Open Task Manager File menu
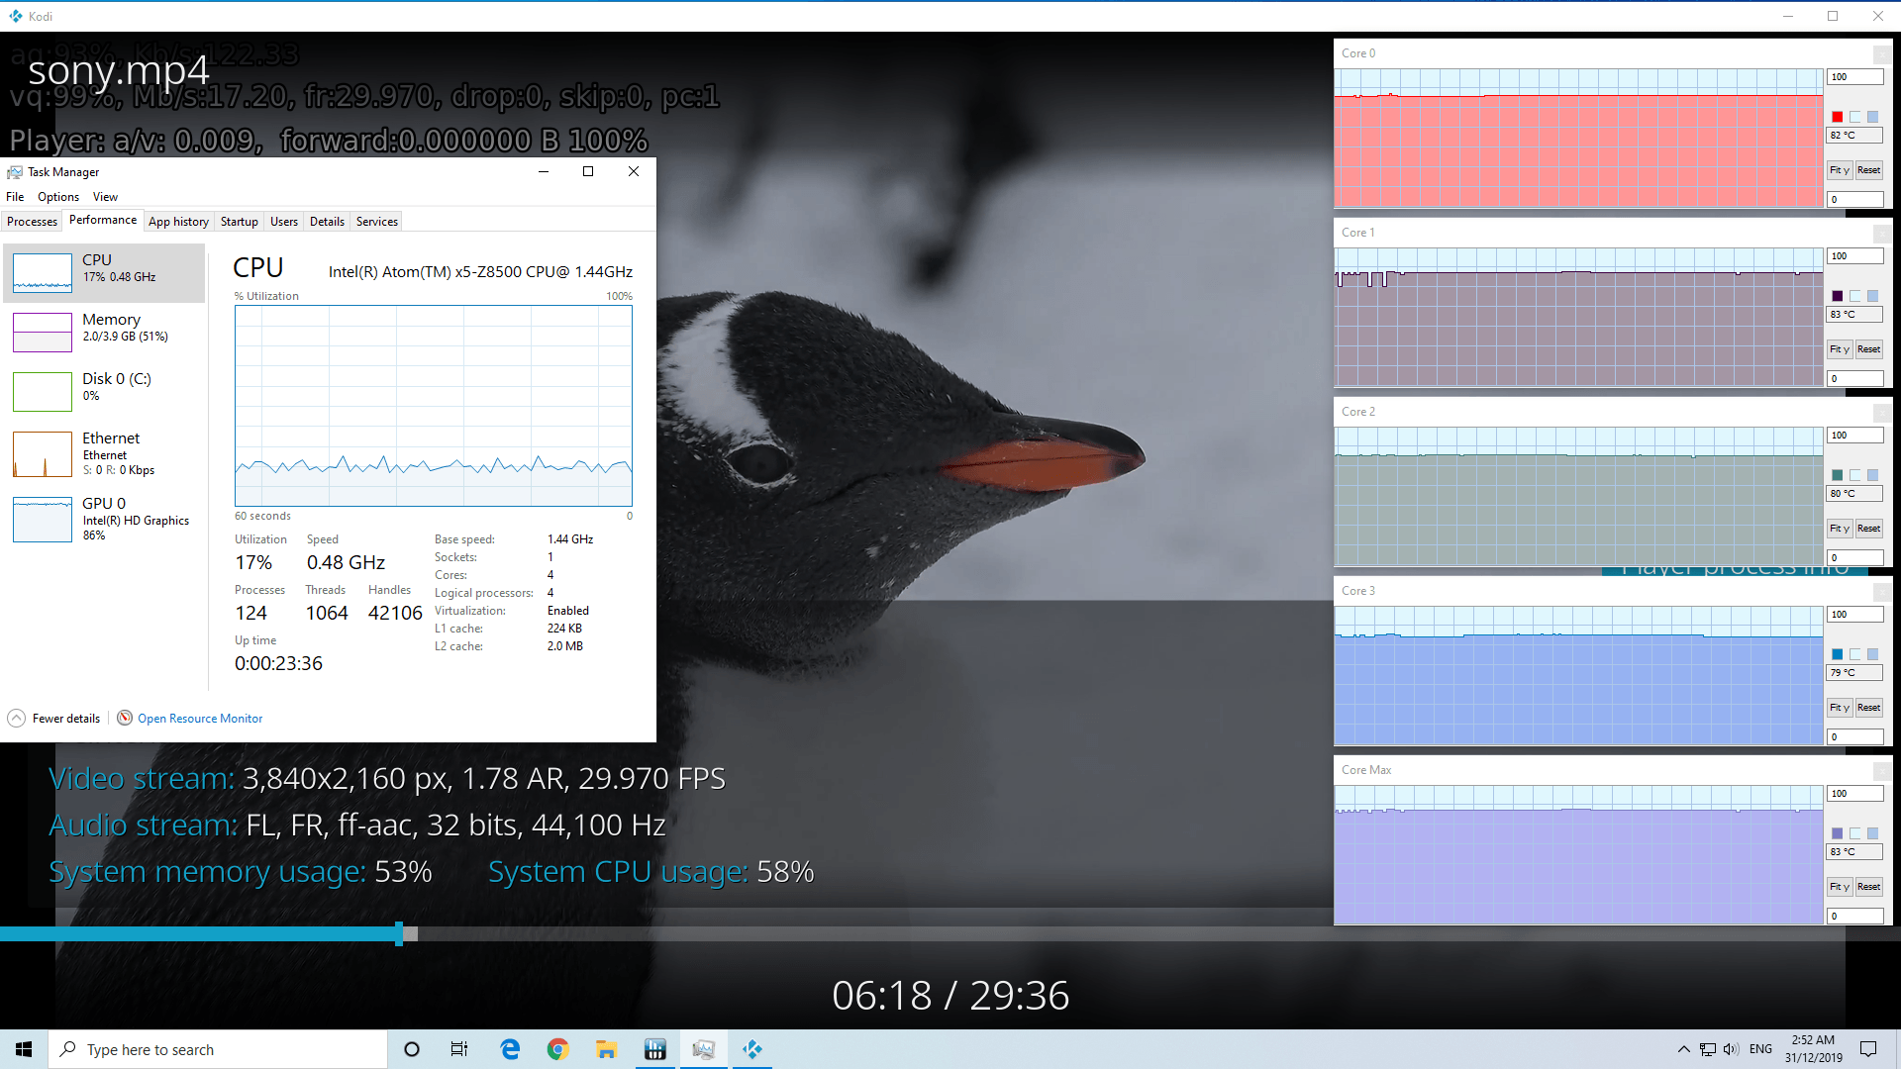This screenshot has width=1901, height=1069. coord(15,197)
